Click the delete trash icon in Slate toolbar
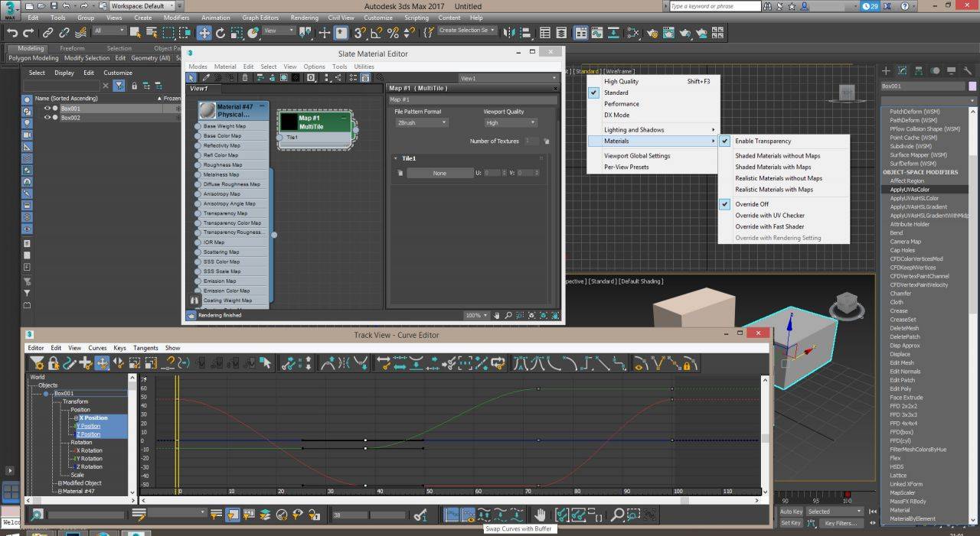This screenshot has width=980, height=536. coord(245,77)
